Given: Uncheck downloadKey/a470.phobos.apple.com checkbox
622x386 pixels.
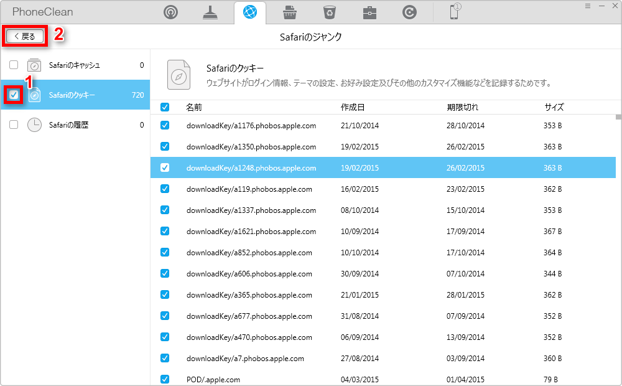Looking at the screenshot, I should (x=165, y=337).
